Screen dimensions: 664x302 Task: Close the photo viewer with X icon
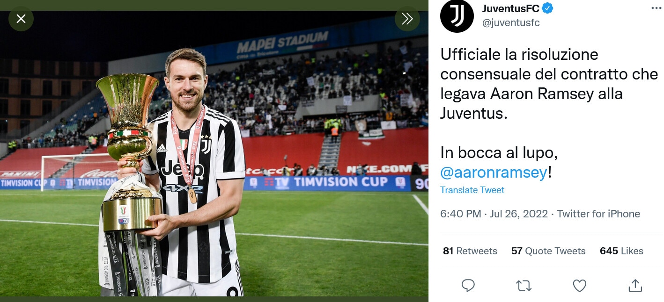[21, 19]
